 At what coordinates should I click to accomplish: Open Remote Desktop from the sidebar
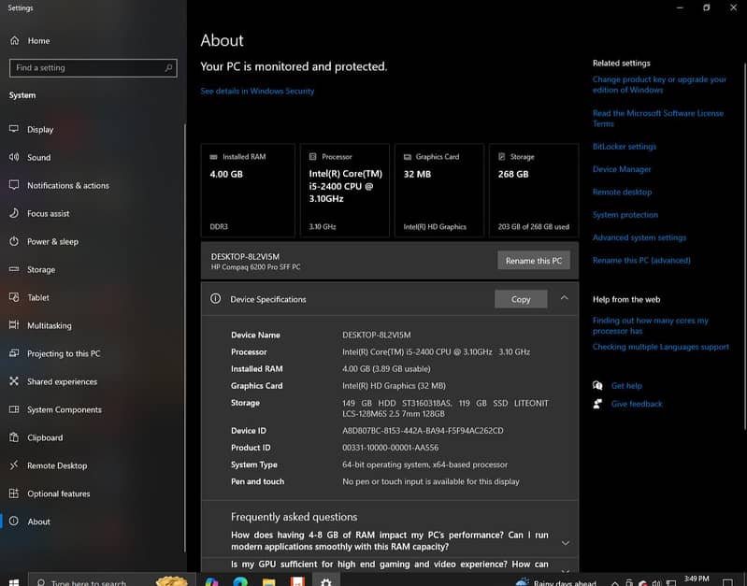pyautogui.click(x=56, y=466)
